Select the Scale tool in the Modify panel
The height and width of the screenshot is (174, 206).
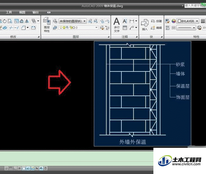[x=16, y=21]
